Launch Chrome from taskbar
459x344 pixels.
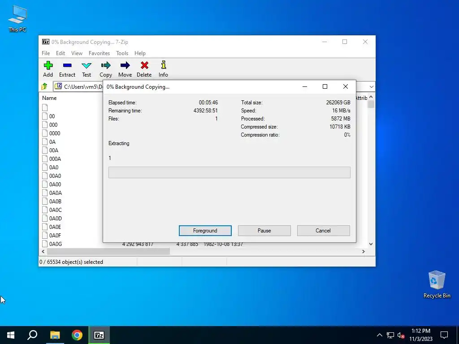coord(77,335)
